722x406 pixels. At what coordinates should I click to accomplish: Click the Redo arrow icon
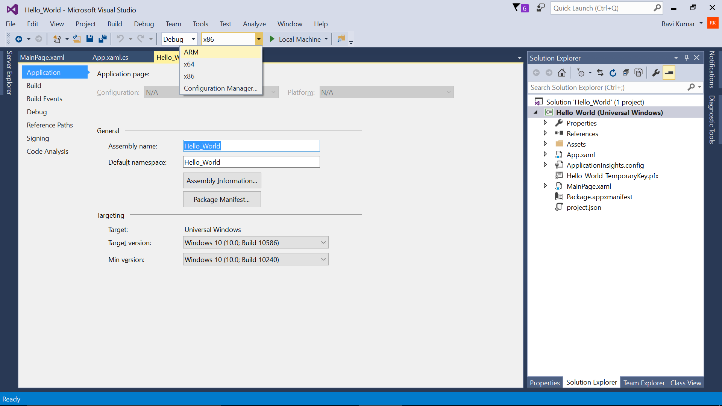(x=141, y=39)
